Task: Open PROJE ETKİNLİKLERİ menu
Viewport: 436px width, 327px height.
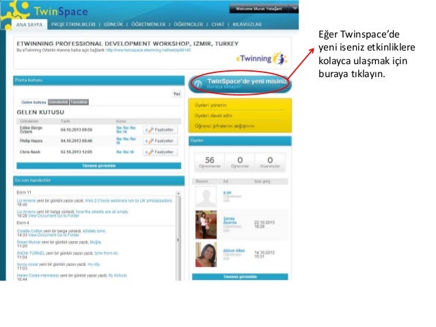Action: tap(73, 25)
